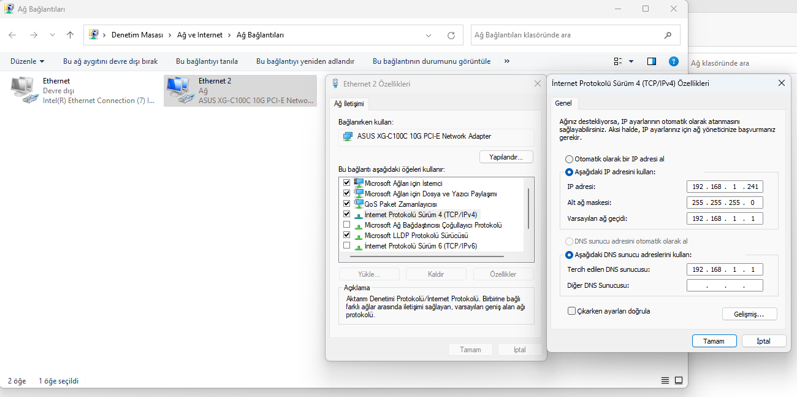Click the Yapılandır button
Screen dimensions: 797x397
(506, 157)
